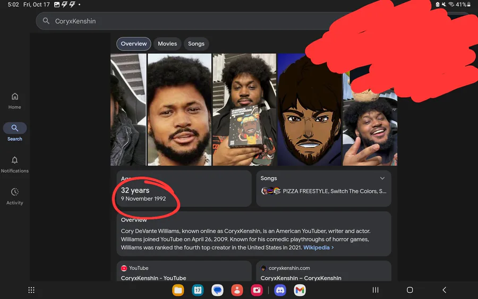Select the Search sidebar icon

[15, 128]
